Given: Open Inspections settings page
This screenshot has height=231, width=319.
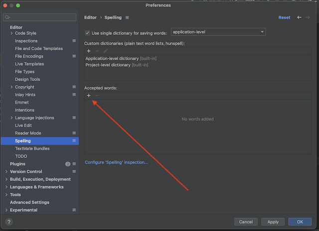Looking at the screenshot, I should (26, 41).
